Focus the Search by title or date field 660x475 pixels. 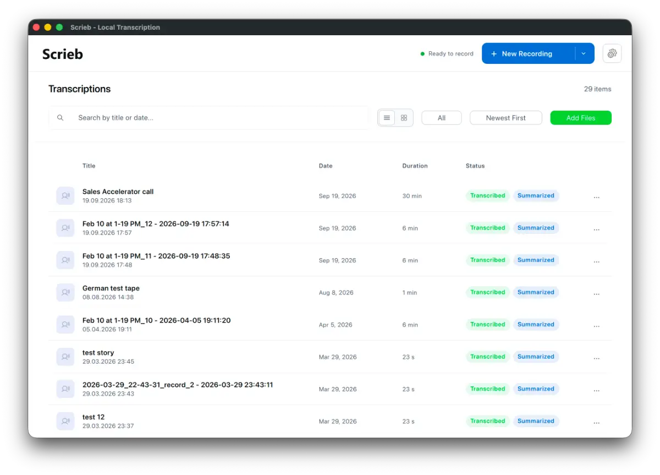(x=208, y=118)
